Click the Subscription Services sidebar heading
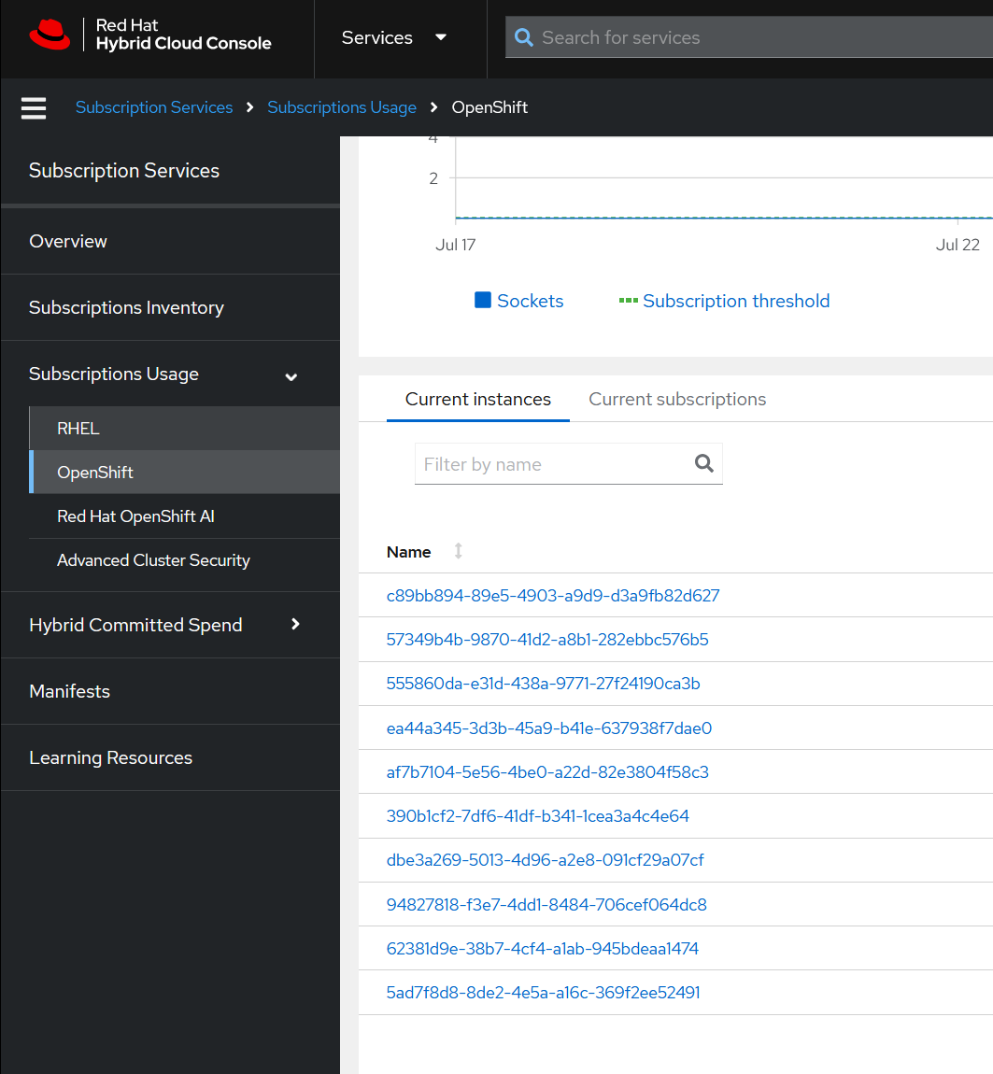 point(124,171)
